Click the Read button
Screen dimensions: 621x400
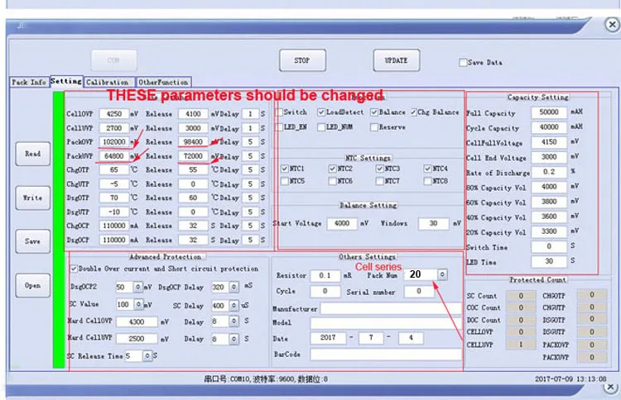tap(33, 154)
